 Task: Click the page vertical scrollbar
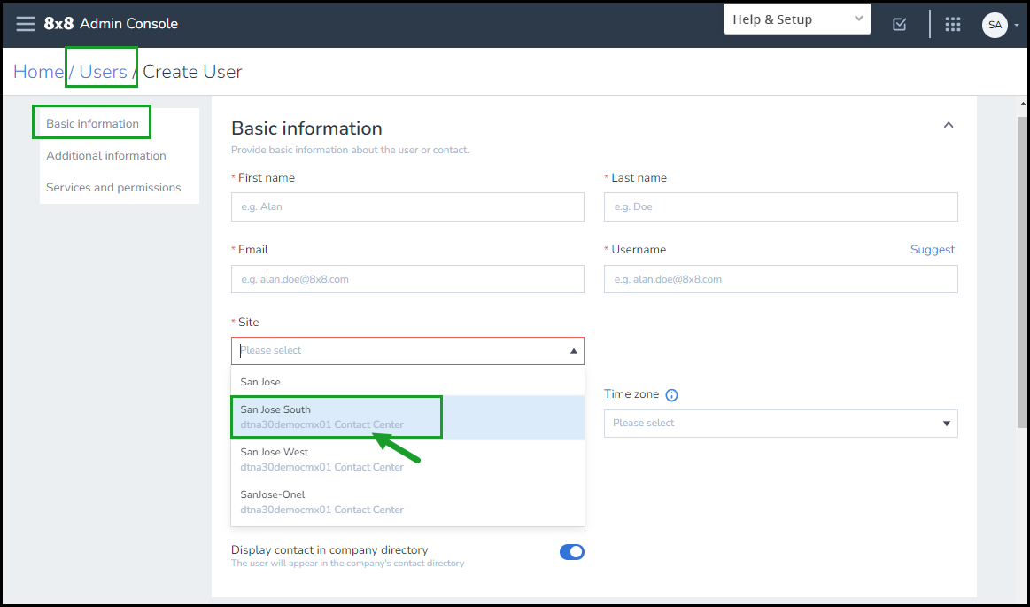(x=1023, y=271)
